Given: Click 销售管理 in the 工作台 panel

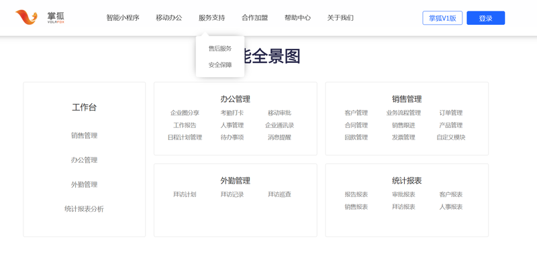Looking at the screenshot, I should coord(85,135).
